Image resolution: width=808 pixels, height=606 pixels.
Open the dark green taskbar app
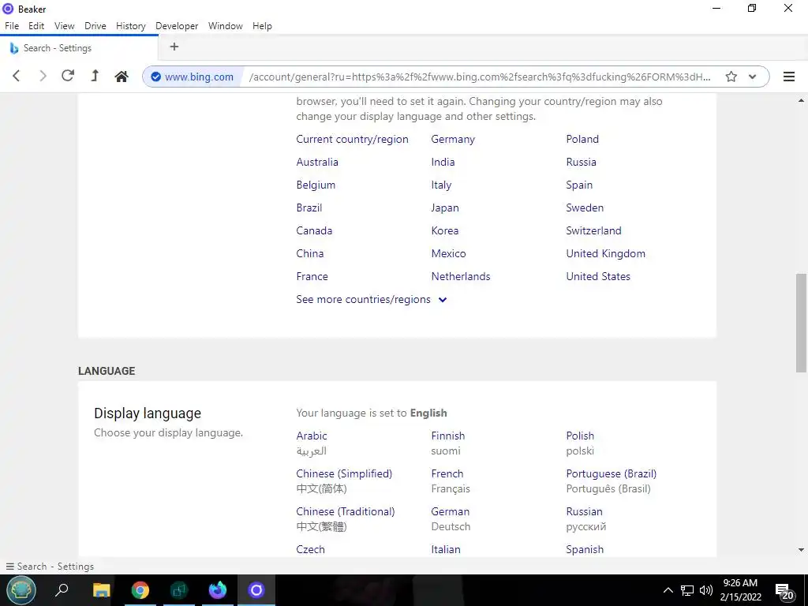[179, 590]
